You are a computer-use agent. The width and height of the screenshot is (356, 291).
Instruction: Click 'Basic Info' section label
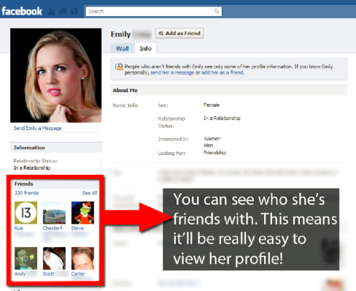pos(125,105)
